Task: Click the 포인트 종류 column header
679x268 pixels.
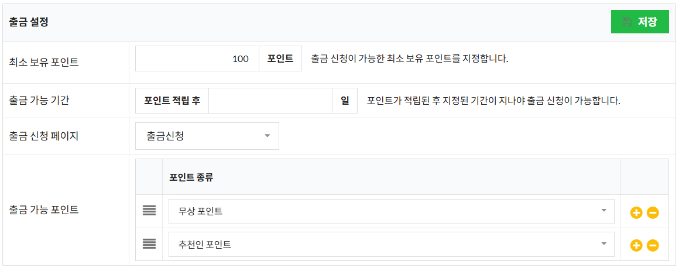Action: click(x=191, y=177)
